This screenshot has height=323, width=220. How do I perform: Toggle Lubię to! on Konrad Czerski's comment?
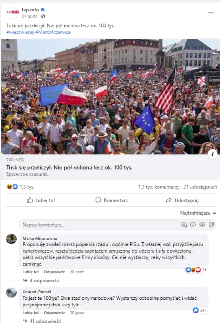point(30,313)
